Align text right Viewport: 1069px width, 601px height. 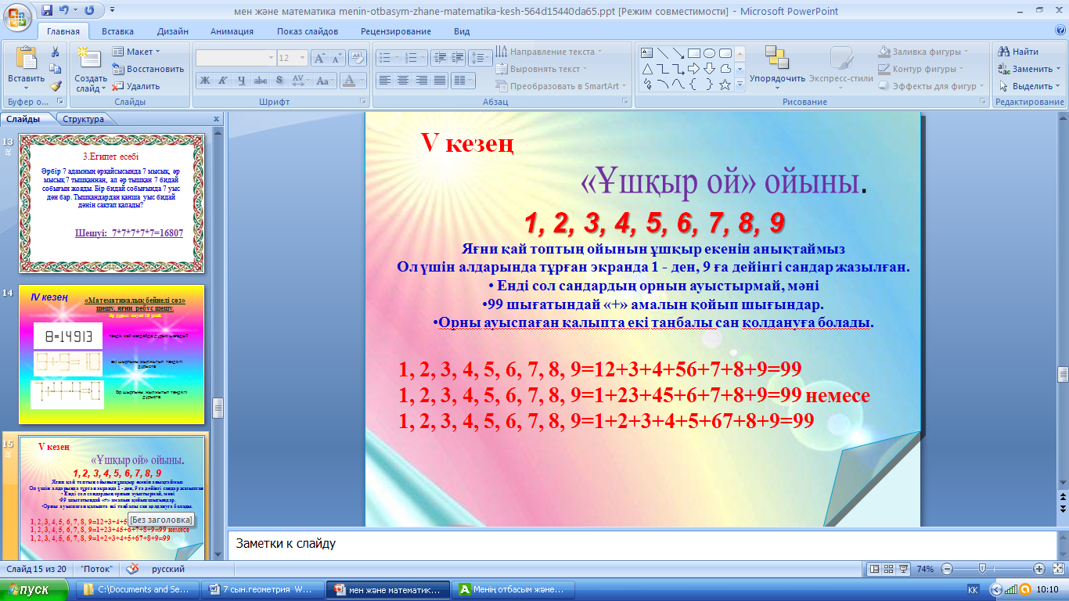(422, 80)
